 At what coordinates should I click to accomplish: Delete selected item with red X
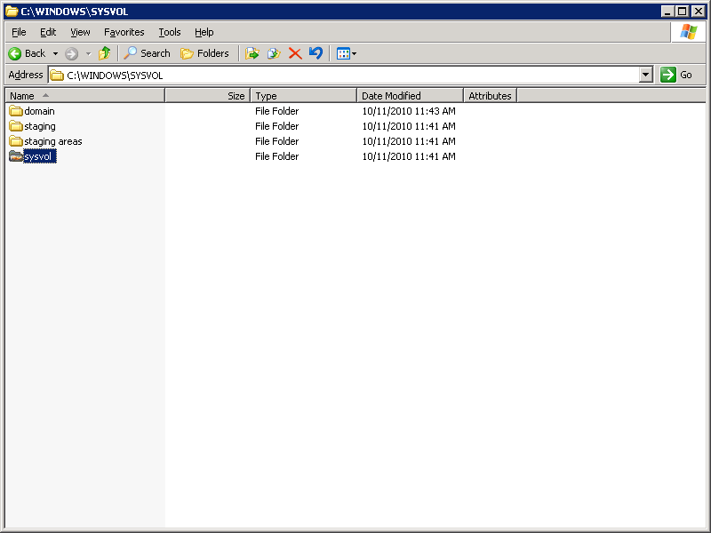295,53
